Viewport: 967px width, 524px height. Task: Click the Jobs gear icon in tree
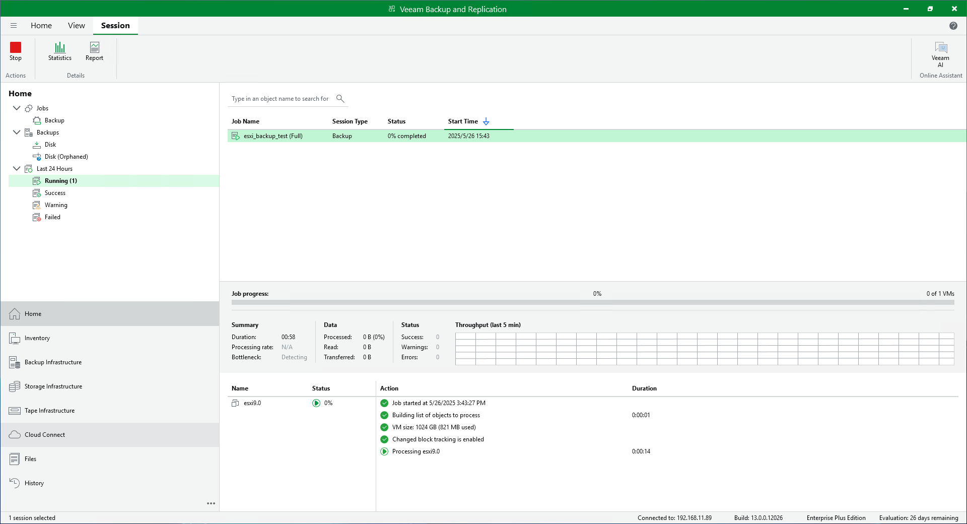29,108
